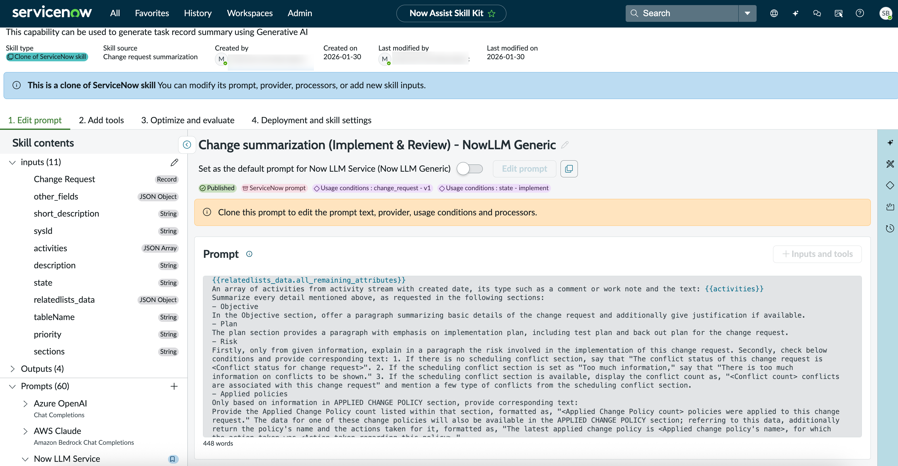Click the Created by user avatar
The height and width of the screenshot is (466, 898).
coord(222,59)
